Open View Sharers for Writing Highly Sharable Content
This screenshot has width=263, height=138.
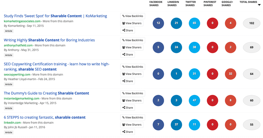pos(132,47)
